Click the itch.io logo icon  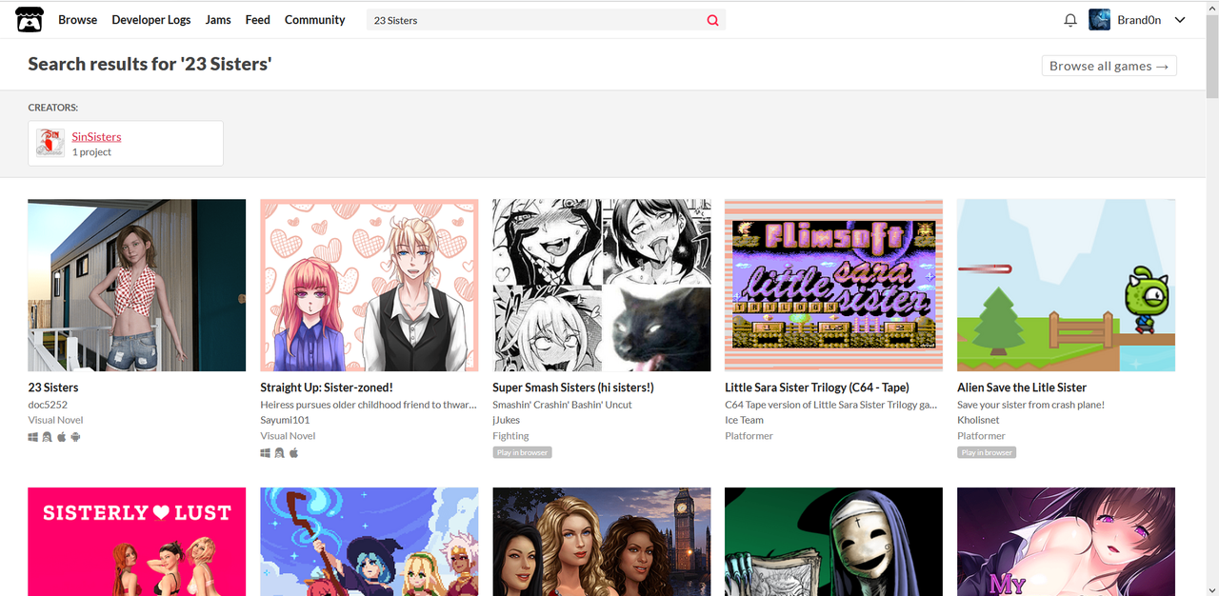(x=29, y=20)
